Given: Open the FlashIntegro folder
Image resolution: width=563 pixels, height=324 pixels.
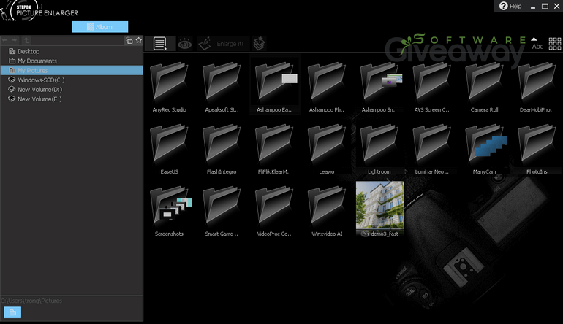Looking at the screenshot, I should click(222, 149).
